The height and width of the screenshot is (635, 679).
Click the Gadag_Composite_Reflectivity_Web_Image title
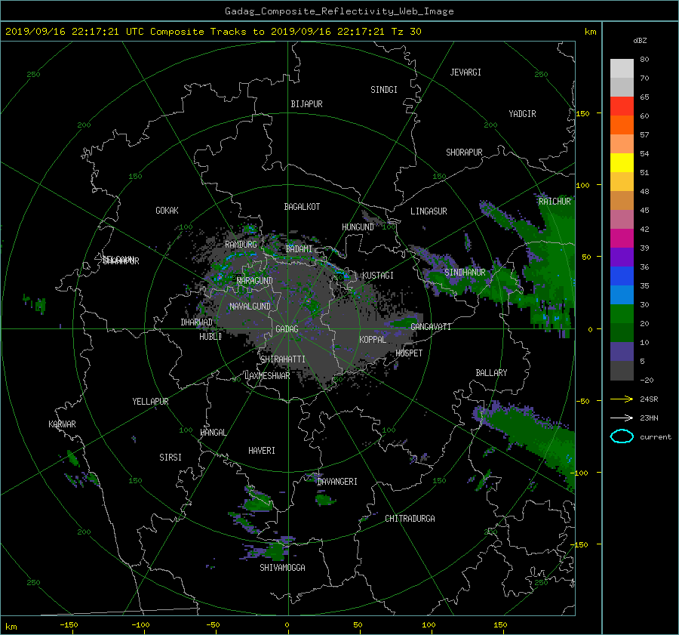(x=339, y=11)
